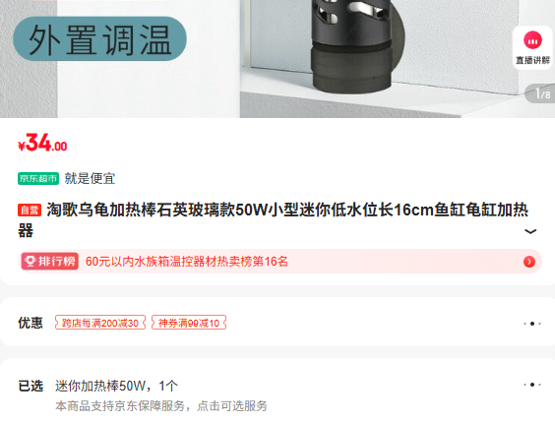Expand the product title chevron
Screen dimensions: 555x422
tap(530, 232)
